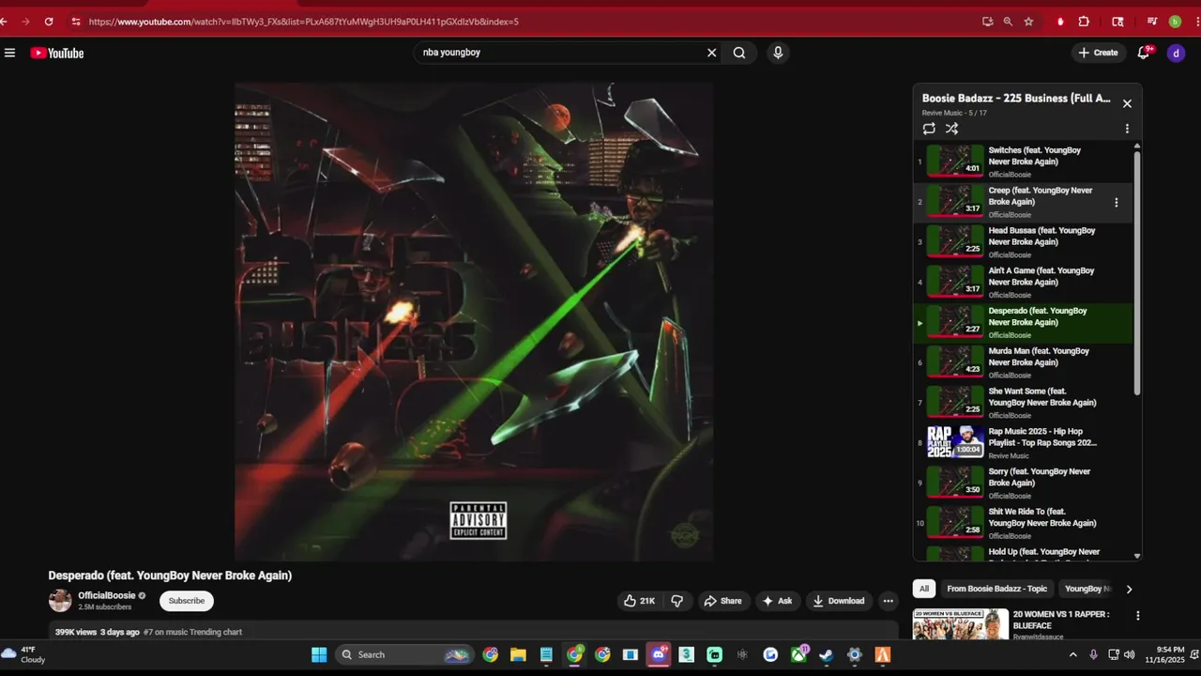This screenshot has width=1201, height=676.
Task: Open options menu for the Creep playlist item
Action: click(1116, 202)
